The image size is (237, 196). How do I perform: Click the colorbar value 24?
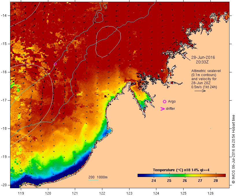(153, 180)
